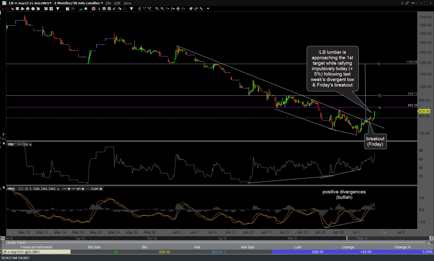434x261 pixels.
Task: Close the RSI indicator panel
Action: (x=4, y=144)
